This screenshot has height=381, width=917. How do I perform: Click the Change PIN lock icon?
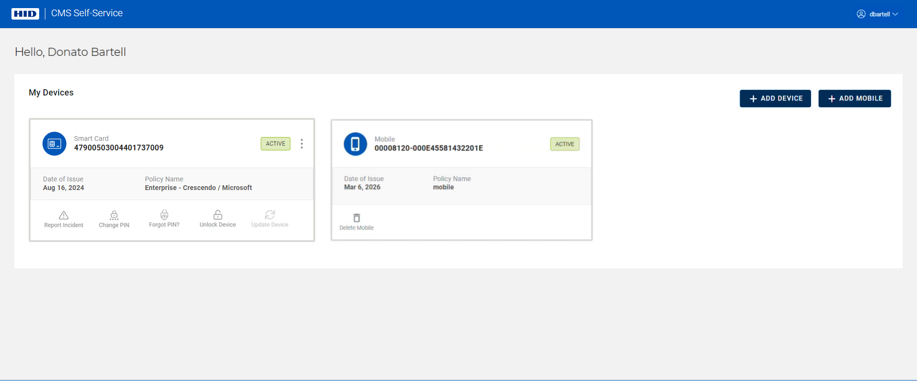pos(114,215)
